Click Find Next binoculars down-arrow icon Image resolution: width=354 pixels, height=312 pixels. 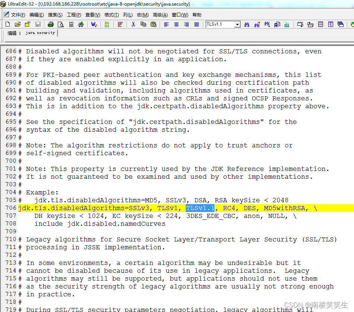point(267,24)
